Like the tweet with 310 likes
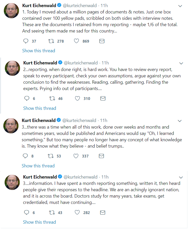 coord(77,98)
